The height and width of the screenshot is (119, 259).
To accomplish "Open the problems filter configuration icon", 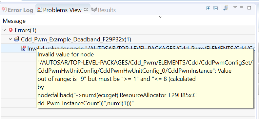I will (x=226, y=8).
